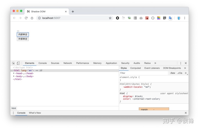The height and width of the screenshot is (129, 199).
Task: Open the user profile avatar
Action: tap(179, 18)
